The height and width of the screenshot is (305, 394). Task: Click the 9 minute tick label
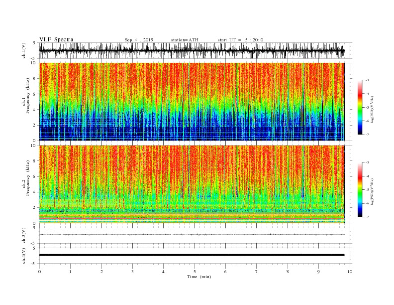(318, 272)
